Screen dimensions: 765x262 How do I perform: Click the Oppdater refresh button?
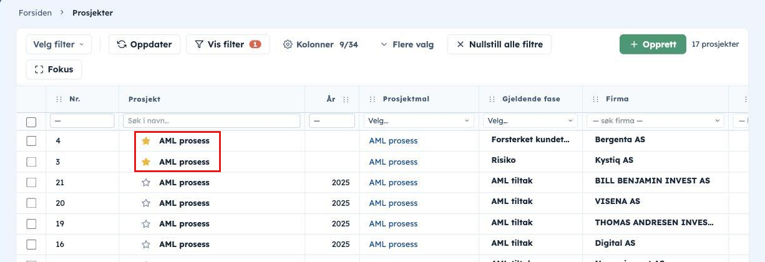[145, 44]
